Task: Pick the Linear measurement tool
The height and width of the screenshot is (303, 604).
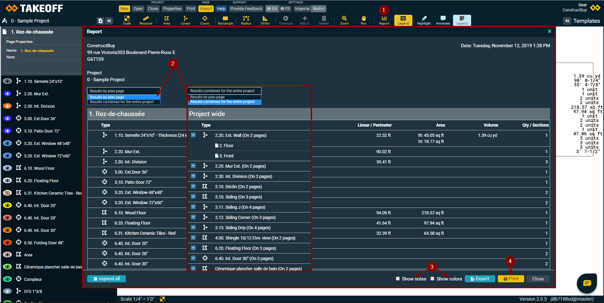Action: point(186,20)
